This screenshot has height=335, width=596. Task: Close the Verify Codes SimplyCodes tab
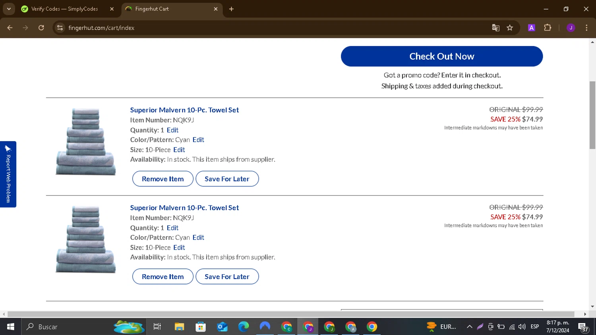point(112,9)
